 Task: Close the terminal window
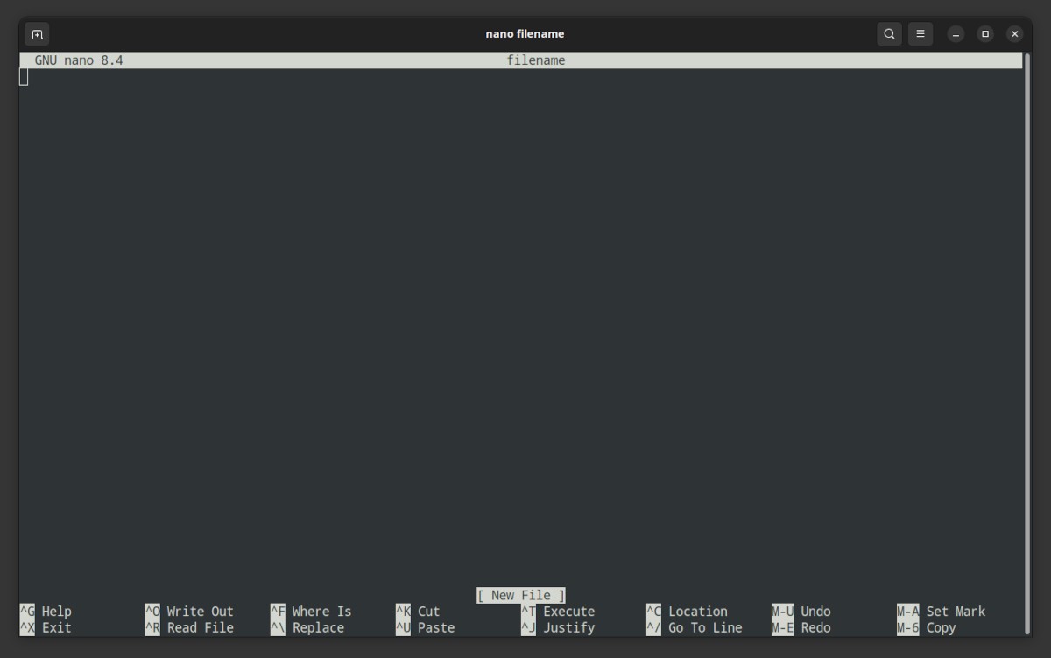point(1015,34)
